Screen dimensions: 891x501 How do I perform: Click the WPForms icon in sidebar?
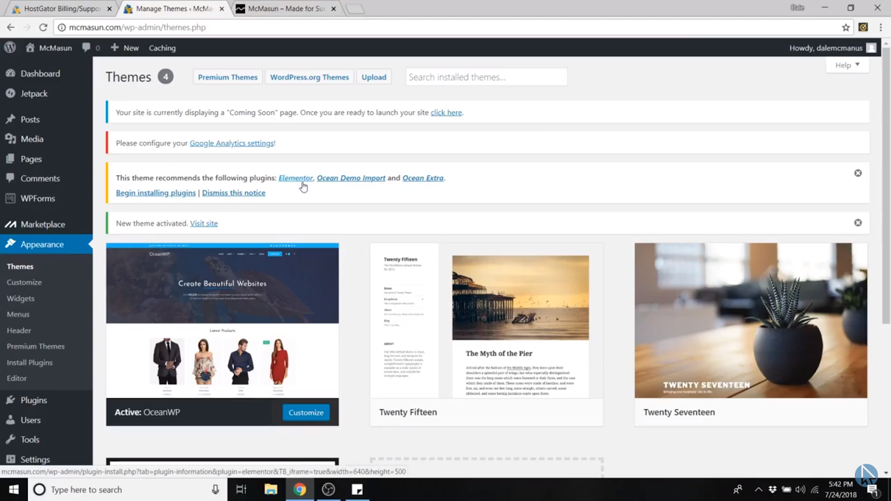point(11,198)
